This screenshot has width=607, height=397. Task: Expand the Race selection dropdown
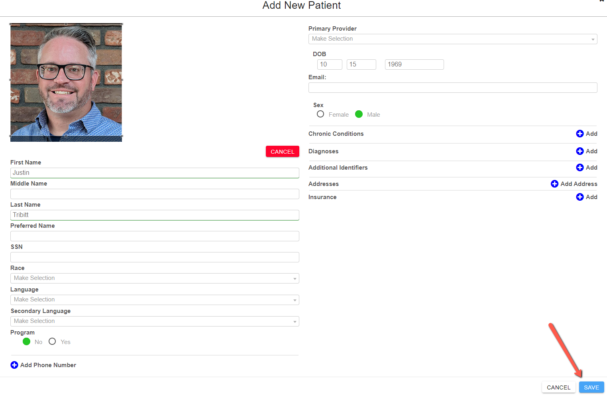(155, 278)
